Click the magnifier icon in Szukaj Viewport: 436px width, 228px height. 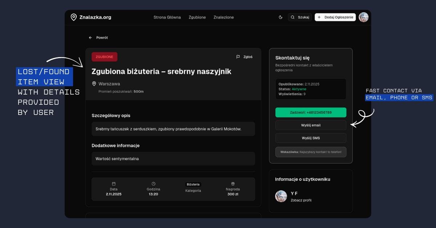point(293,17)
